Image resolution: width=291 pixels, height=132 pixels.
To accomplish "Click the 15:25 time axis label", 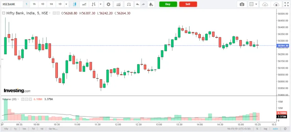I will coord(258,124).
